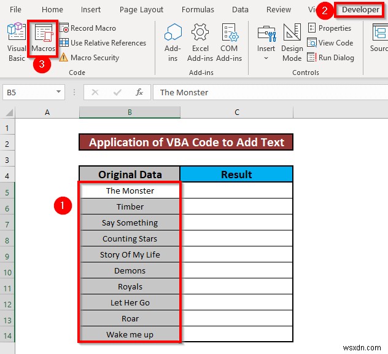Open the XML Source pane
Screen dimensions: 388x354
pos(380,37)
